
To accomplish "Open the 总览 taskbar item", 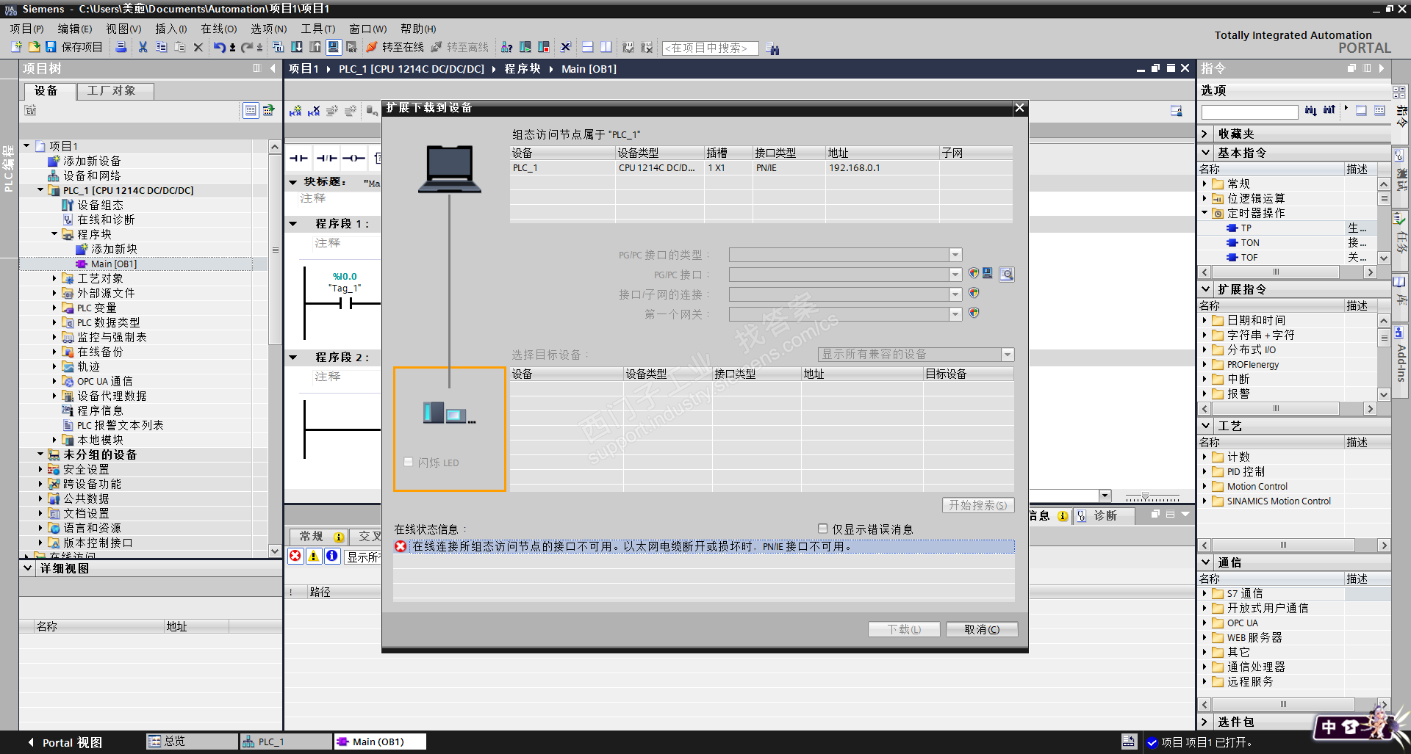I will pos(192,742).
